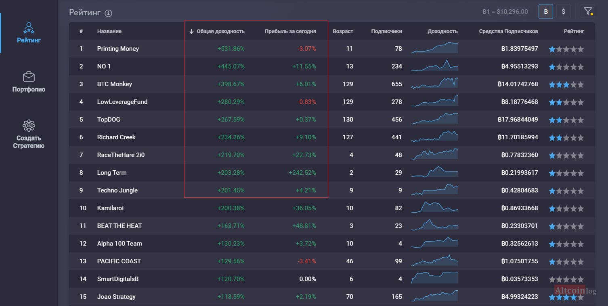
Task: Click subscriber count 655 for BTC Monkey
Action: (x=397, y=84)
